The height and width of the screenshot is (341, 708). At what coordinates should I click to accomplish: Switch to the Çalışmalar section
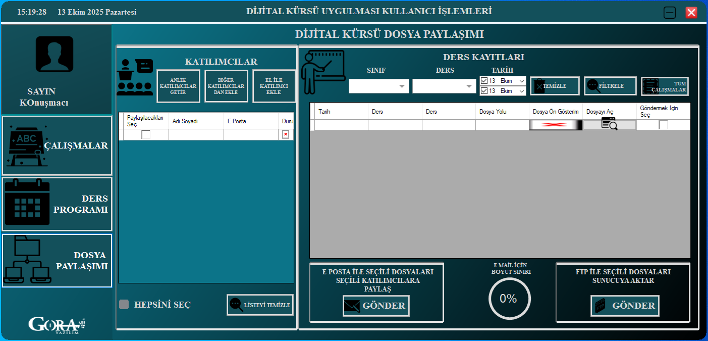coord(57,145)
